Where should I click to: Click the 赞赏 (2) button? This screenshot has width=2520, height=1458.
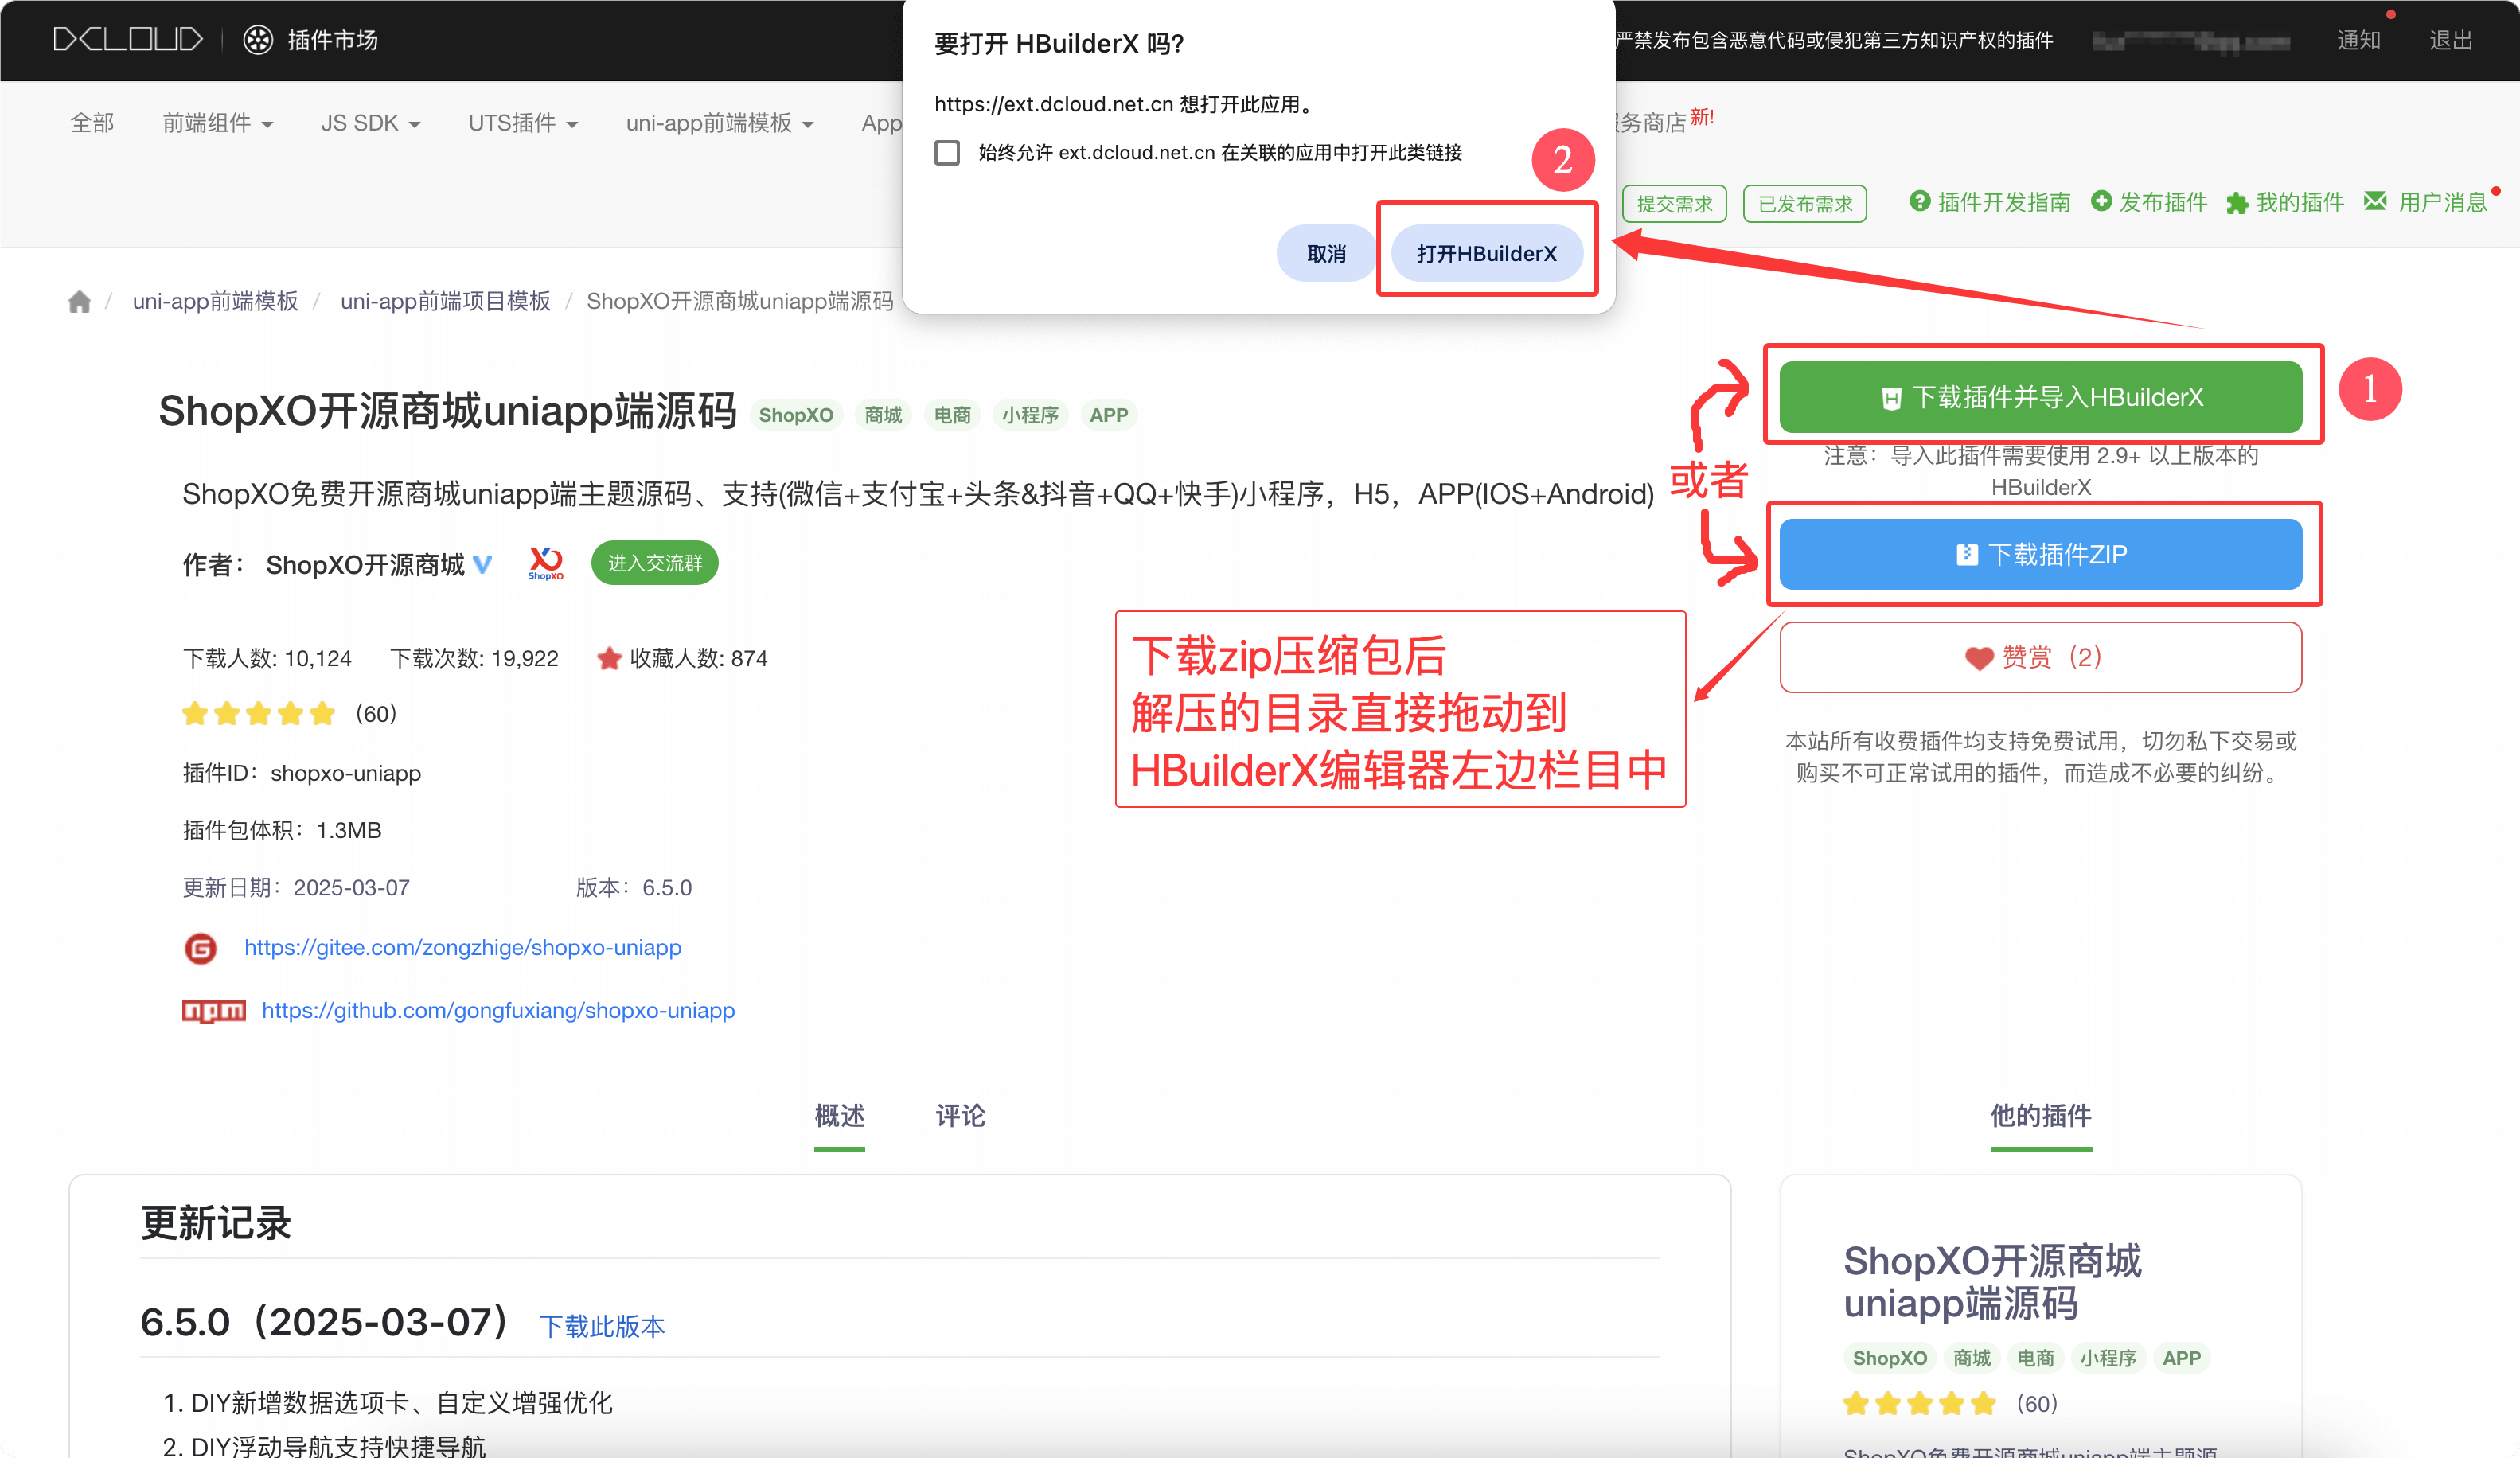point(2040,657)
